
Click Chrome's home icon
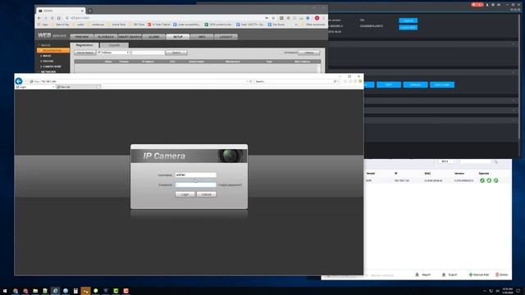click(x=58, y=18)
